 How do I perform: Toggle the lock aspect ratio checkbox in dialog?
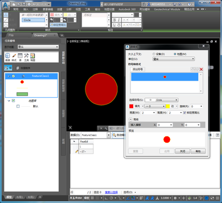click(x=184, y=112)
